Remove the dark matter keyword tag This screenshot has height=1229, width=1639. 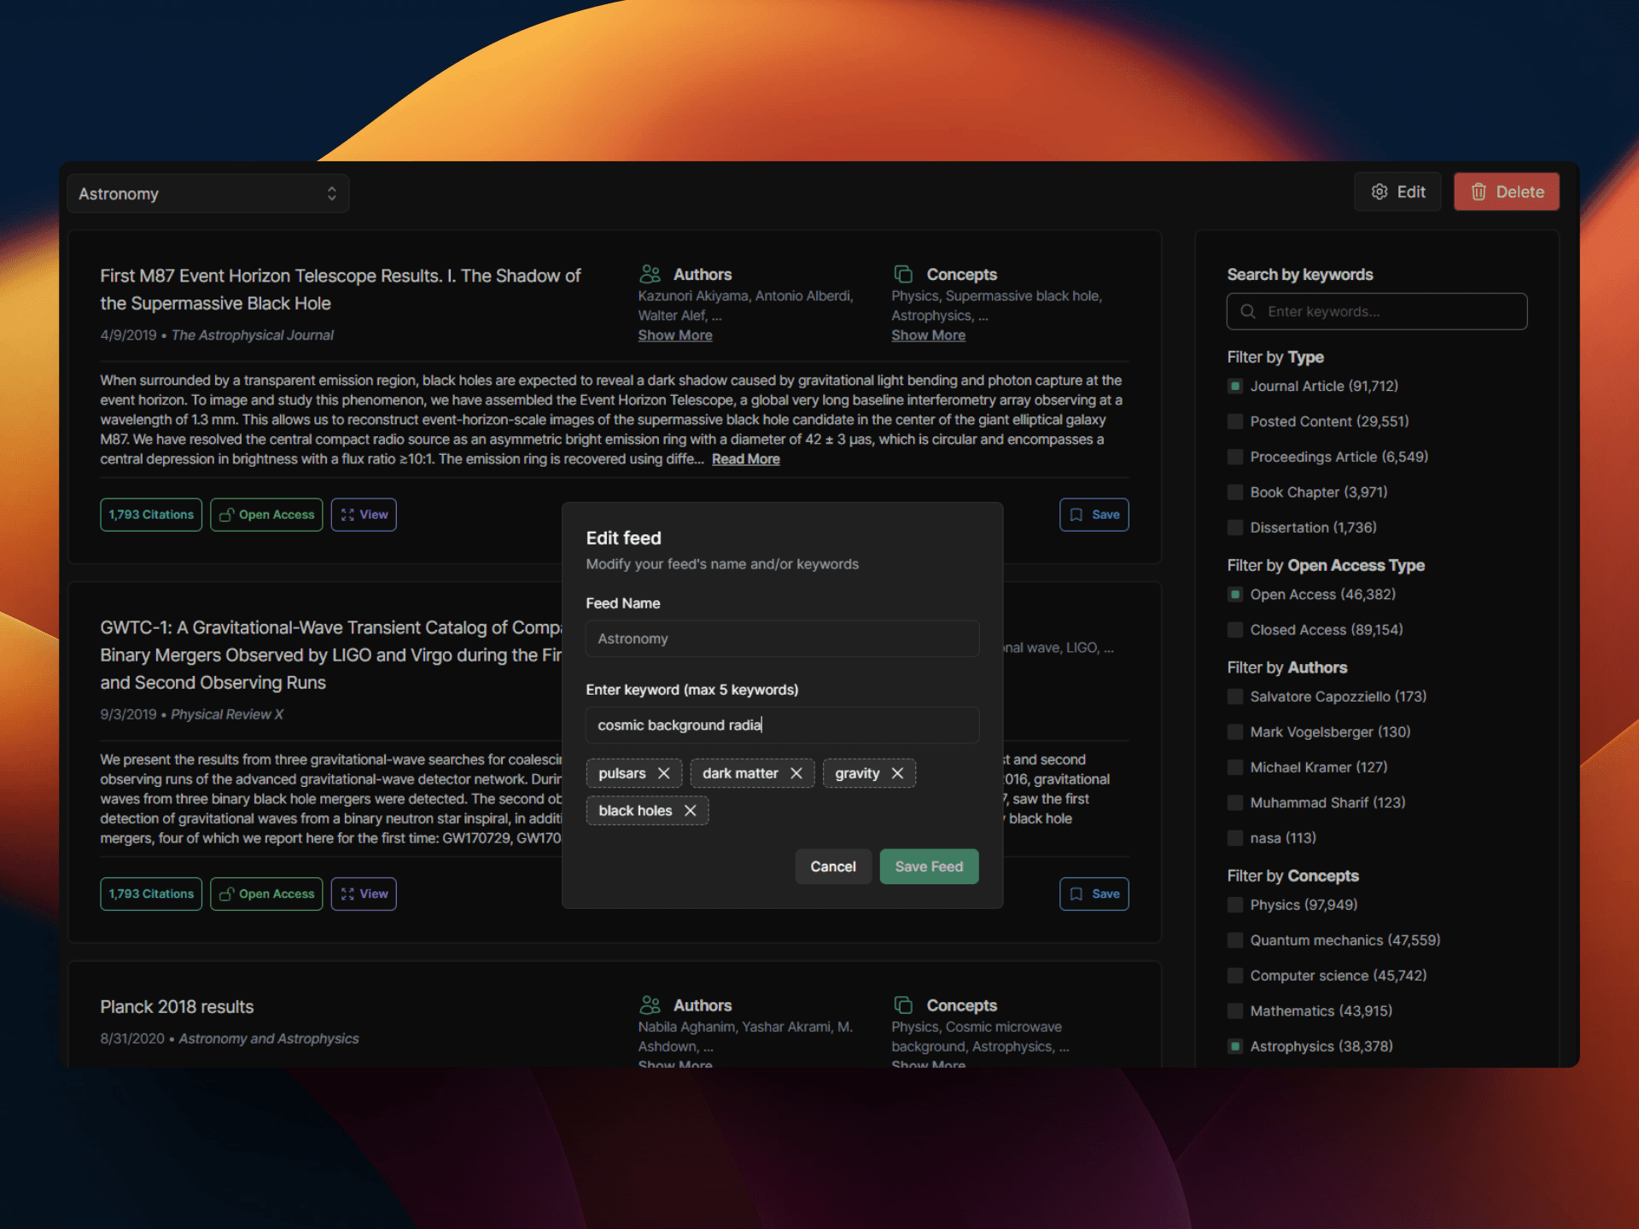point(796,773)
